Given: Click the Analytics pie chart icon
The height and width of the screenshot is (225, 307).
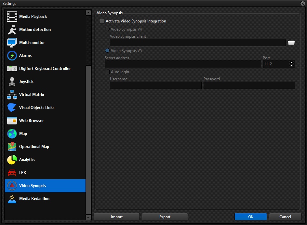Looking at the screenshot, I should click(x=12, y=160).
